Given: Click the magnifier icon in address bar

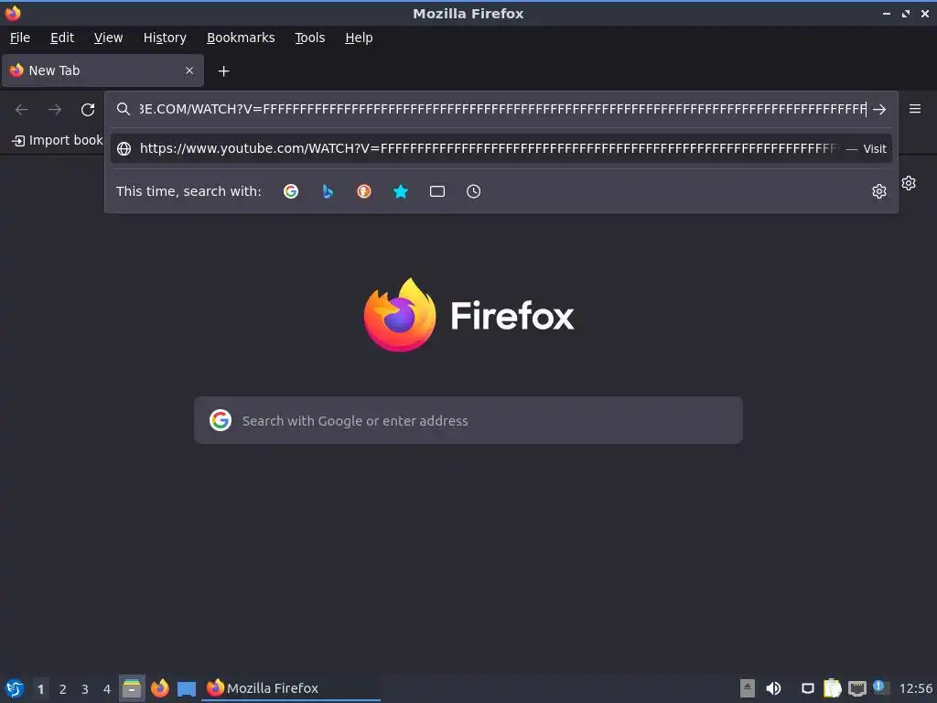Looking at the screenshot, I should (x=124, y=109).
